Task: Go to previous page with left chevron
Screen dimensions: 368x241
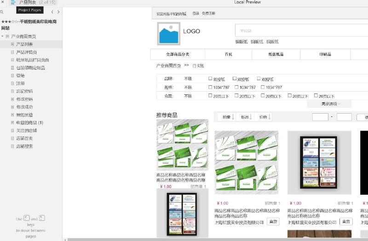Action: [52, 12]
